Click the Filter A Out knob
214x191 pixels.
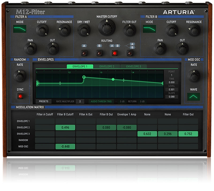(53, 49)
